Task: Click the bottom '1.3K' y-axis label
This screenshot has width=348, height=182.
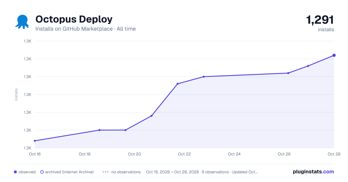Action: (x=28, y=148)
